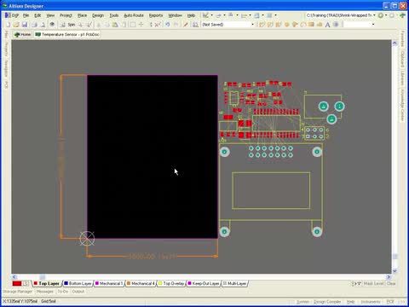The image size is (409, 307).
Task: Open the File menu
Action: point(26,15)
